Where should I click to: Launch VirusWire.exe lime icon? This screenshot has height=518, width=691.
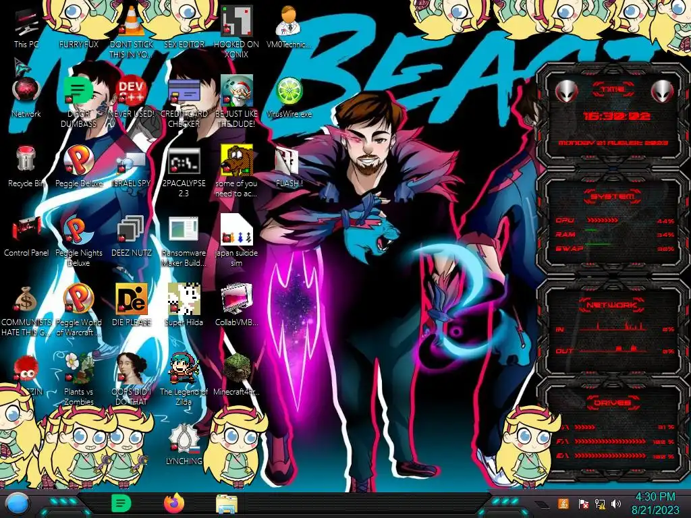(x=289, y=97)
